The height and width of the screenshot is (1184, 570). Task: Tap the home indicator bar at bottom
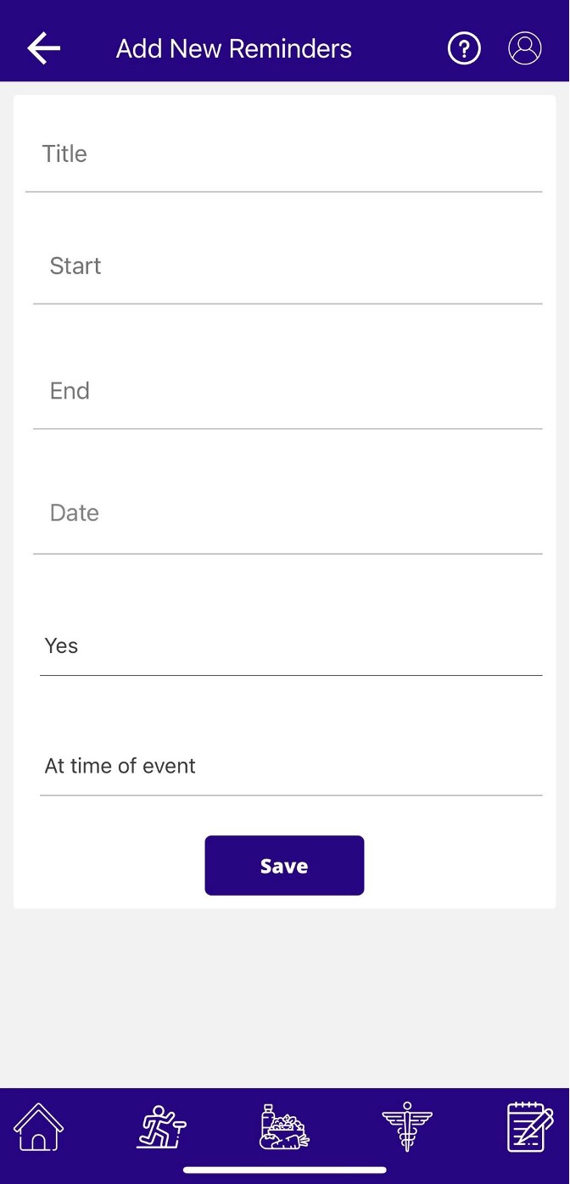click(284, 1170)
